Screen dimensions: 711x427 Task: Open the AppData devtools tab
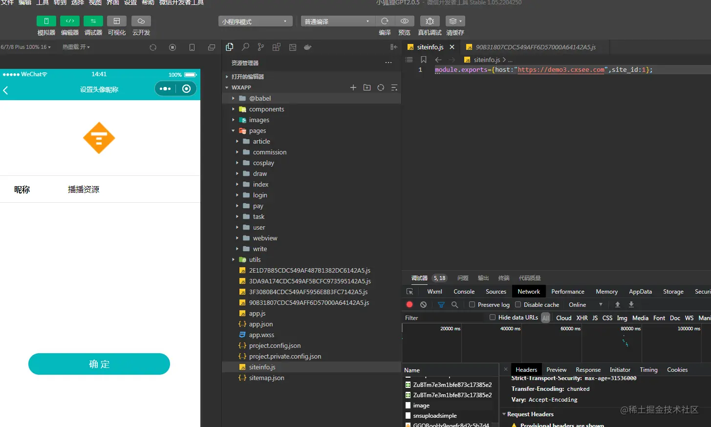tap(640, 292)
